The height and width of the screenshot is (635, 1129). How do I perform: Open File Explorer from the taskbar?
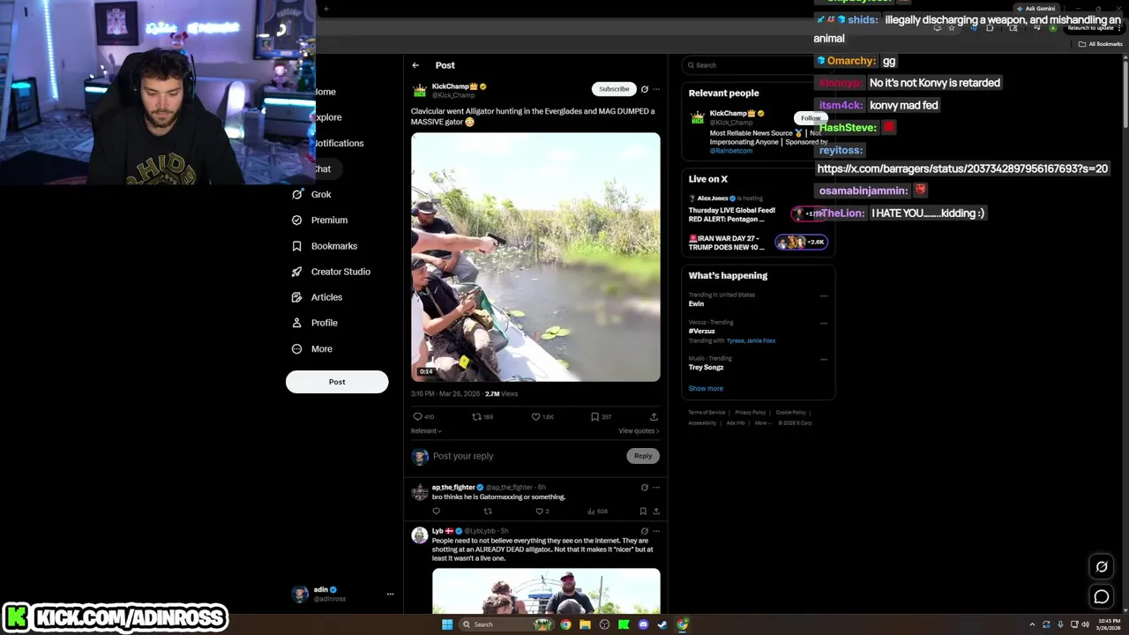(x=585, y=624)
